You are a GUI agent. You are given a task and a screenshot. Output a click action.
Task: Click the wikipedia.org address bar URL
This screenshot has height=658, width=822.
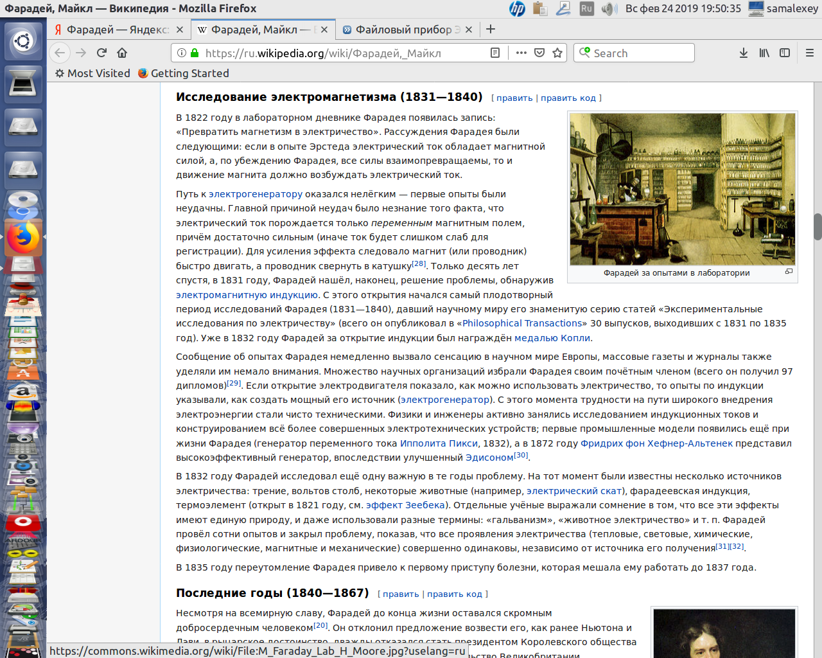323,53
